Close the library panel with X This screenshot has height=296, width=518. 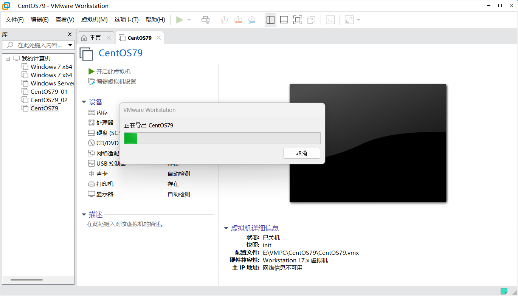click(70, 34)
